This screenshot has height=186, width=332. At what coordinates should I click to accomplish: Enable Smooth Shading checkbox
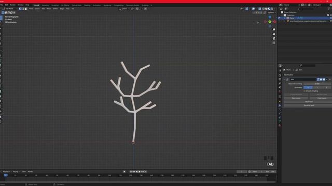[305, 91]
